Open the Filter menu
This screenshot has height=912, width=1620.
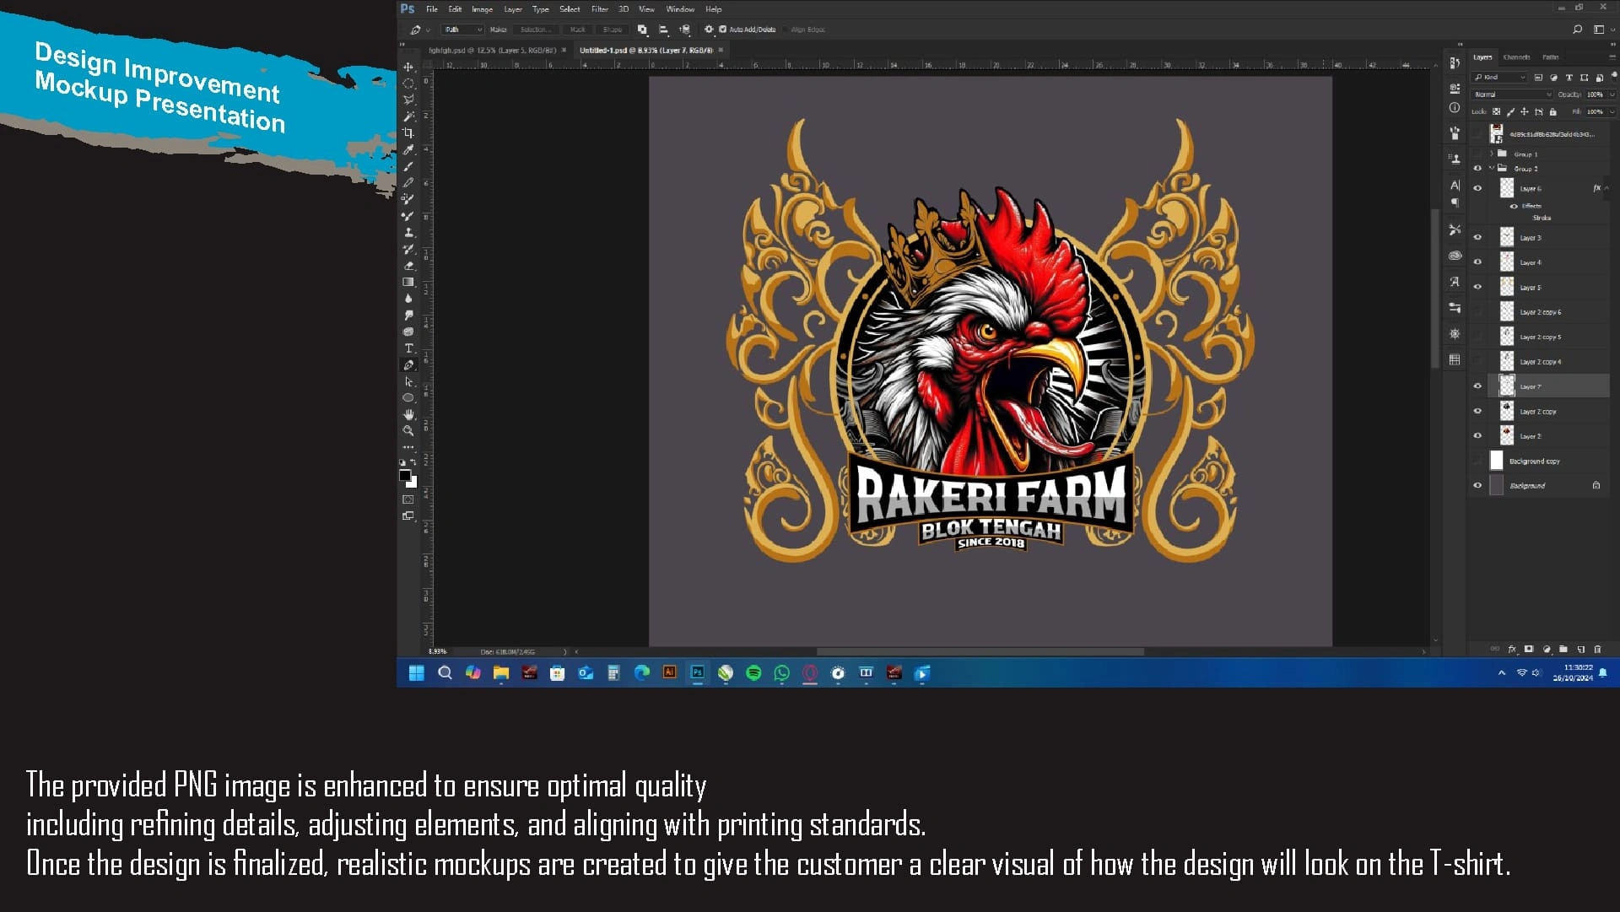(x=599, y=9)
